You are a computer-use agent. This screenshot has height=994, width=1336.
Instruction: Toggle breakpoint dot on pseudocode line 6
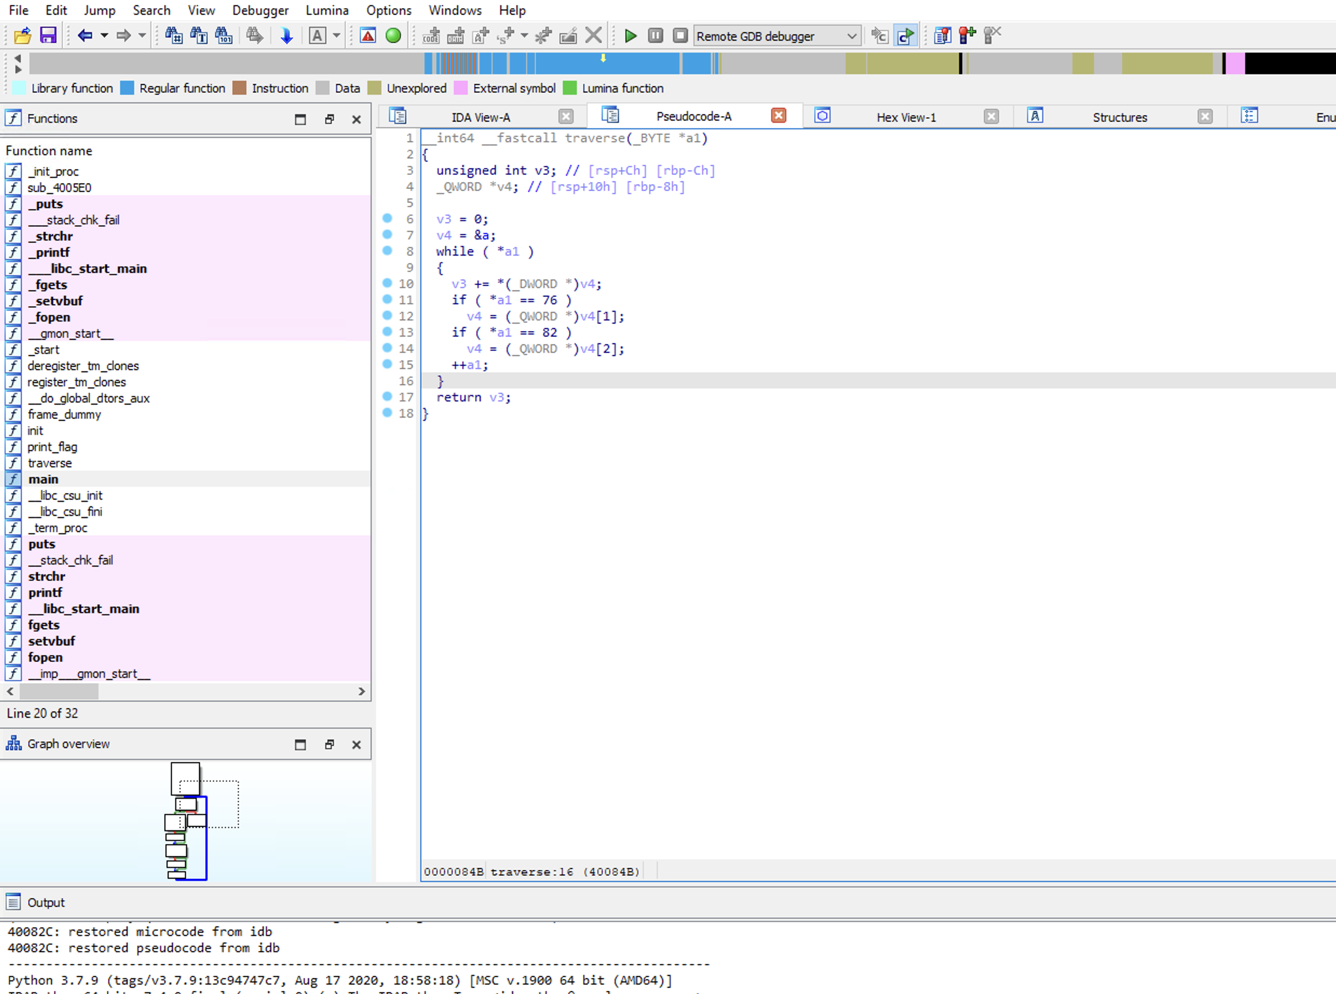[x=387, y=218]
